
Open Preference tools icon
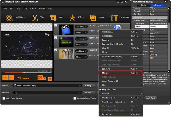[x=114, y=18]
